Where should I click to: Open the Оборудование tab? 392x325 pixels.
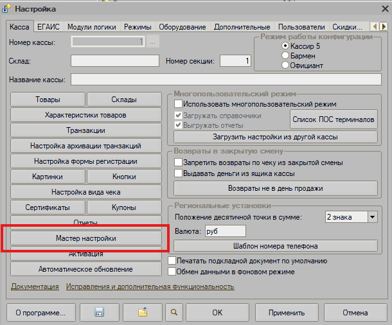[184, 27]
